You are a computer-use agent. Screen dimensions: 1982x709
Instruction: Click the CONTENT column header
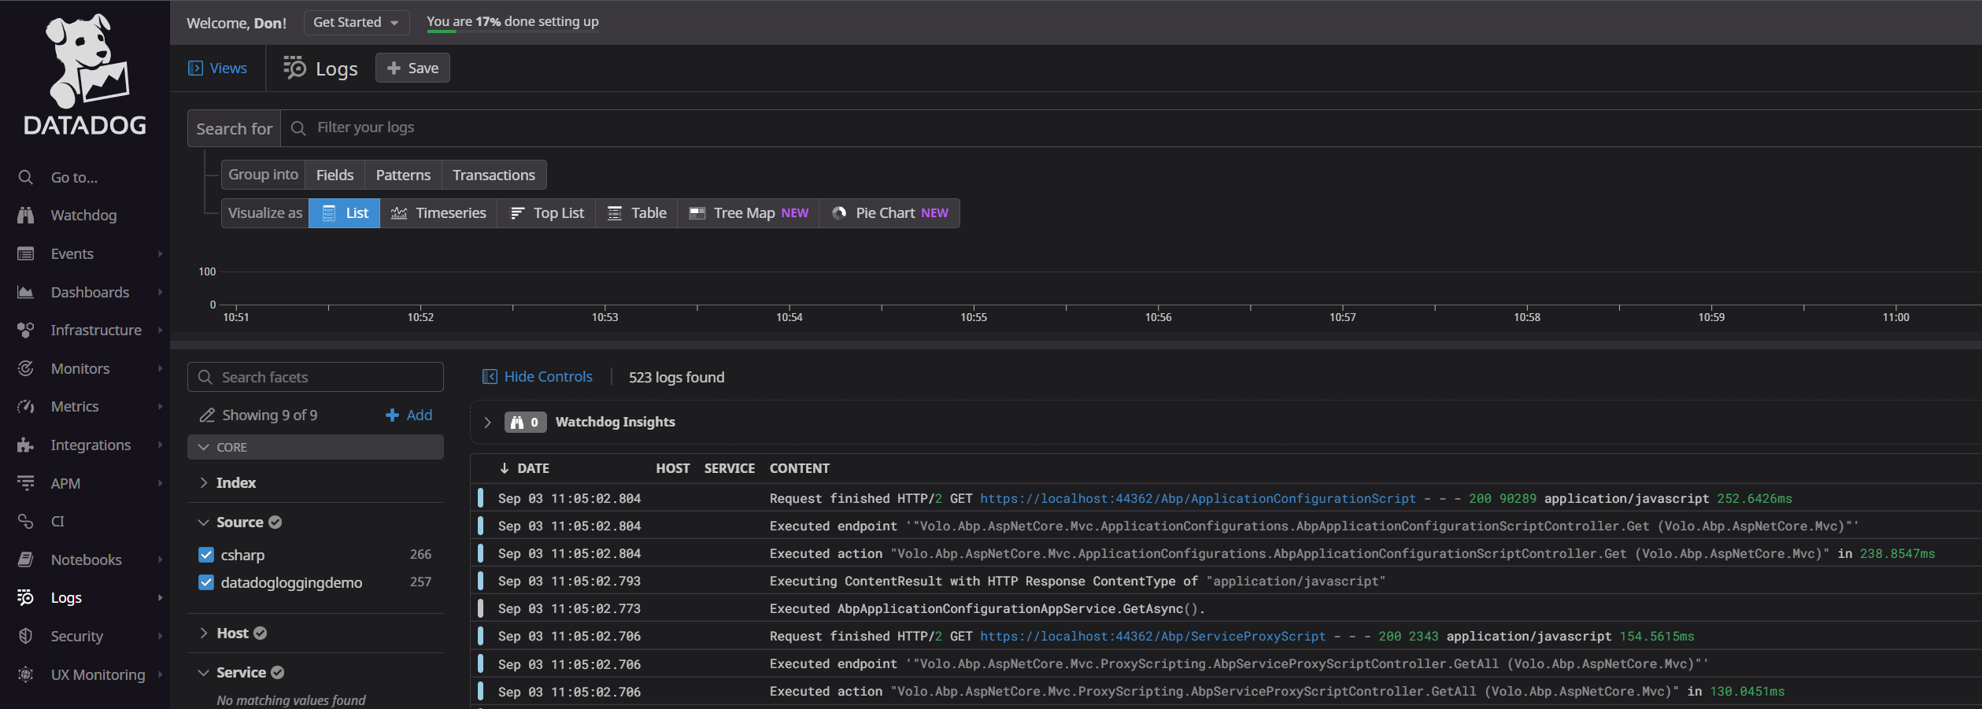[x=800, y=469]
